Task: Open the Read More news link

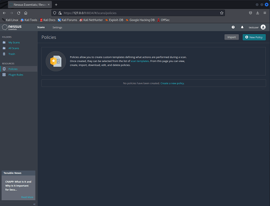Action: pos(27,197)
